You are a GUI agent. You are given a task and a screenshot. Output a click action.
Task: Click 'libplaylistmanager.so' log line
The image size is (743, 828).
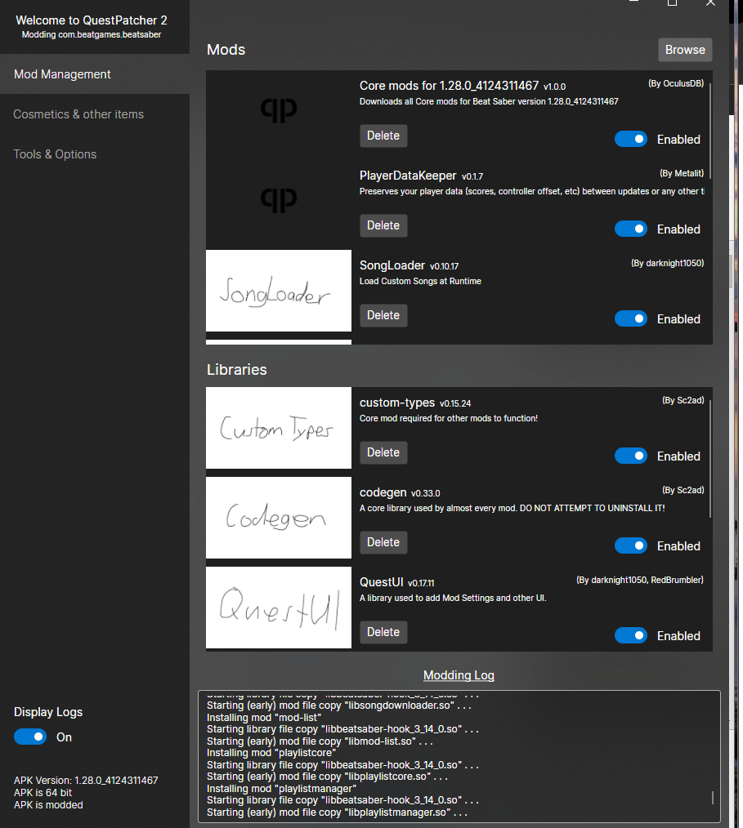[x=337, y=812]
